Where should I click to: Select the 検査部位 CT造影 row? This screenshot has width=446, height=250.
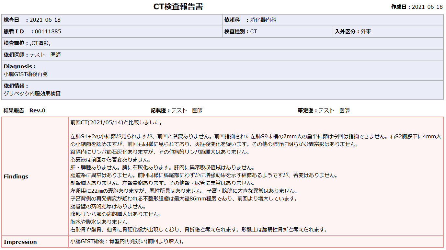tap(27, 43)
